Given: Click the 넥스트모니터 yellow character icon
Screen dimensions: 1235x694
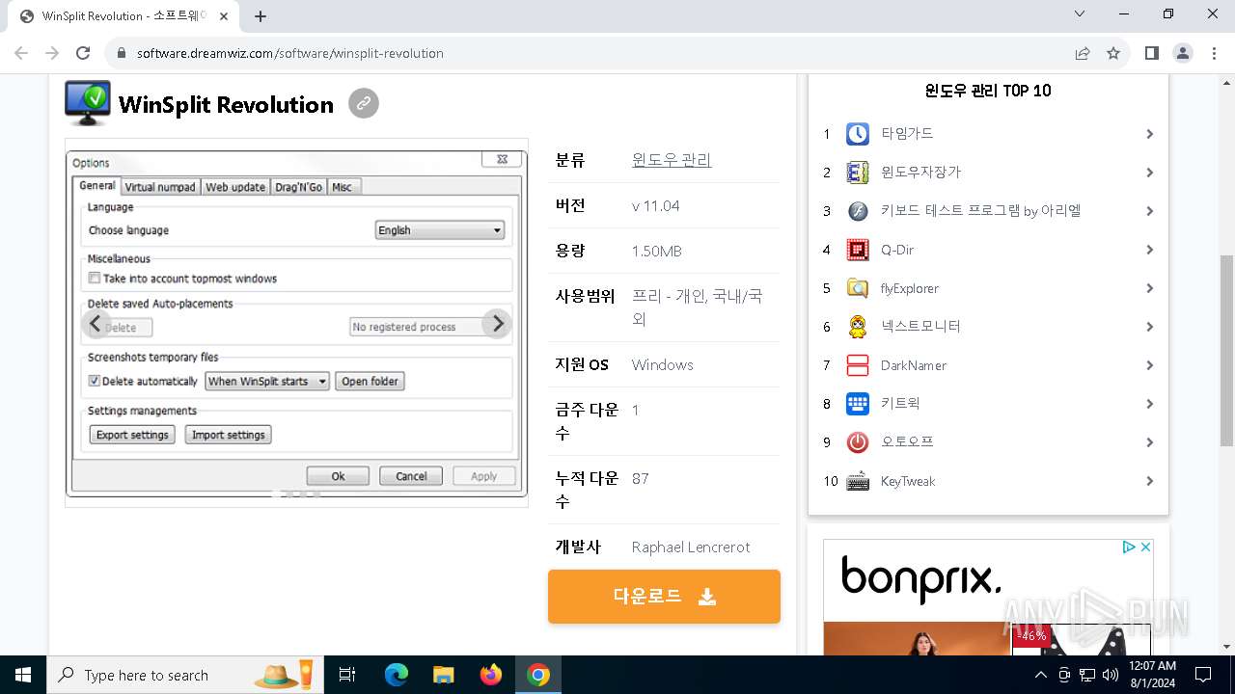Looking at the screenshot, I should pyautogui.click(x=858, y=327).
